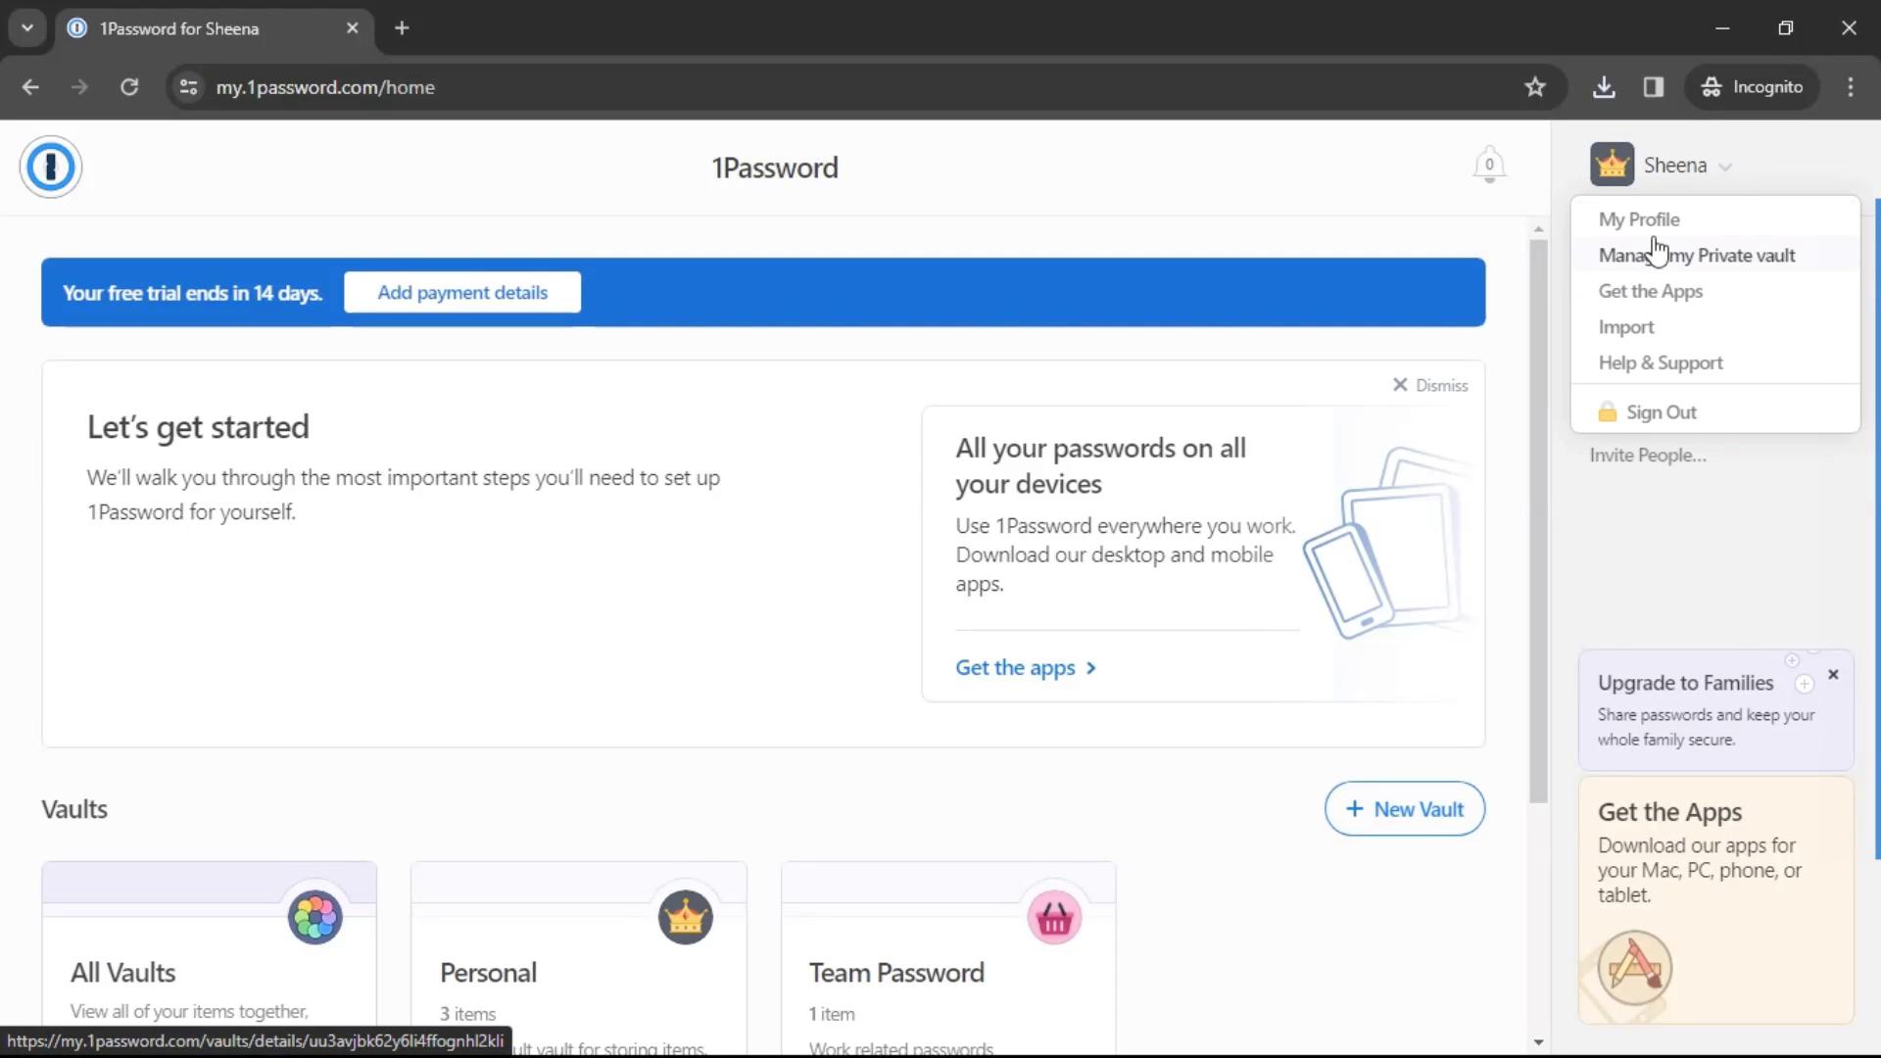The height and width of the screenshot is (1058, 1881).
Task: Click the Personal vault crown icon
Action: point(684,917)
